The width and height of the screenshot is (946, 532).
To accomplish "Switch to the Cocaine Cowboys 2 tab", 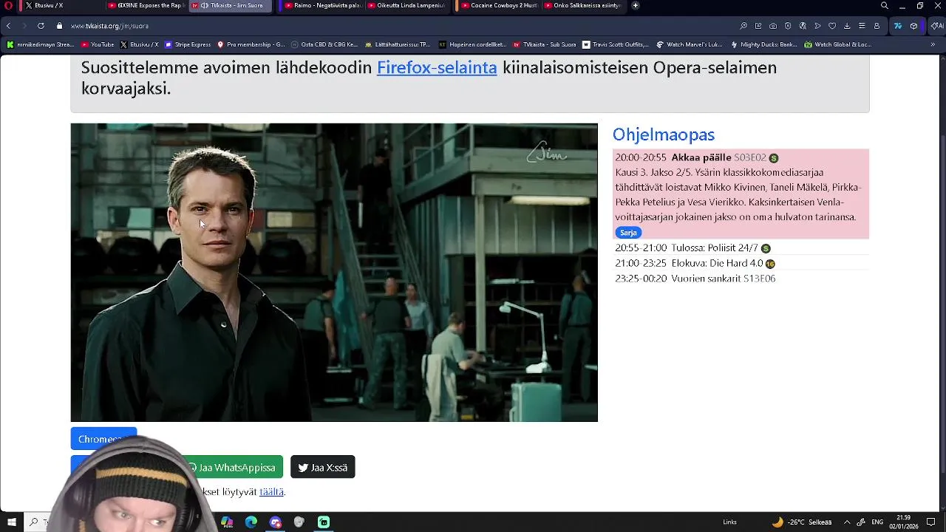I will tap(499, 5).
